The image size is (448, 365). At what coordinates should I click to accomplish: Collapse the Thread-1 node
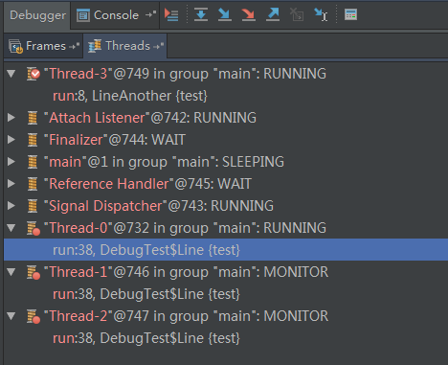click(x=11, y=272)
